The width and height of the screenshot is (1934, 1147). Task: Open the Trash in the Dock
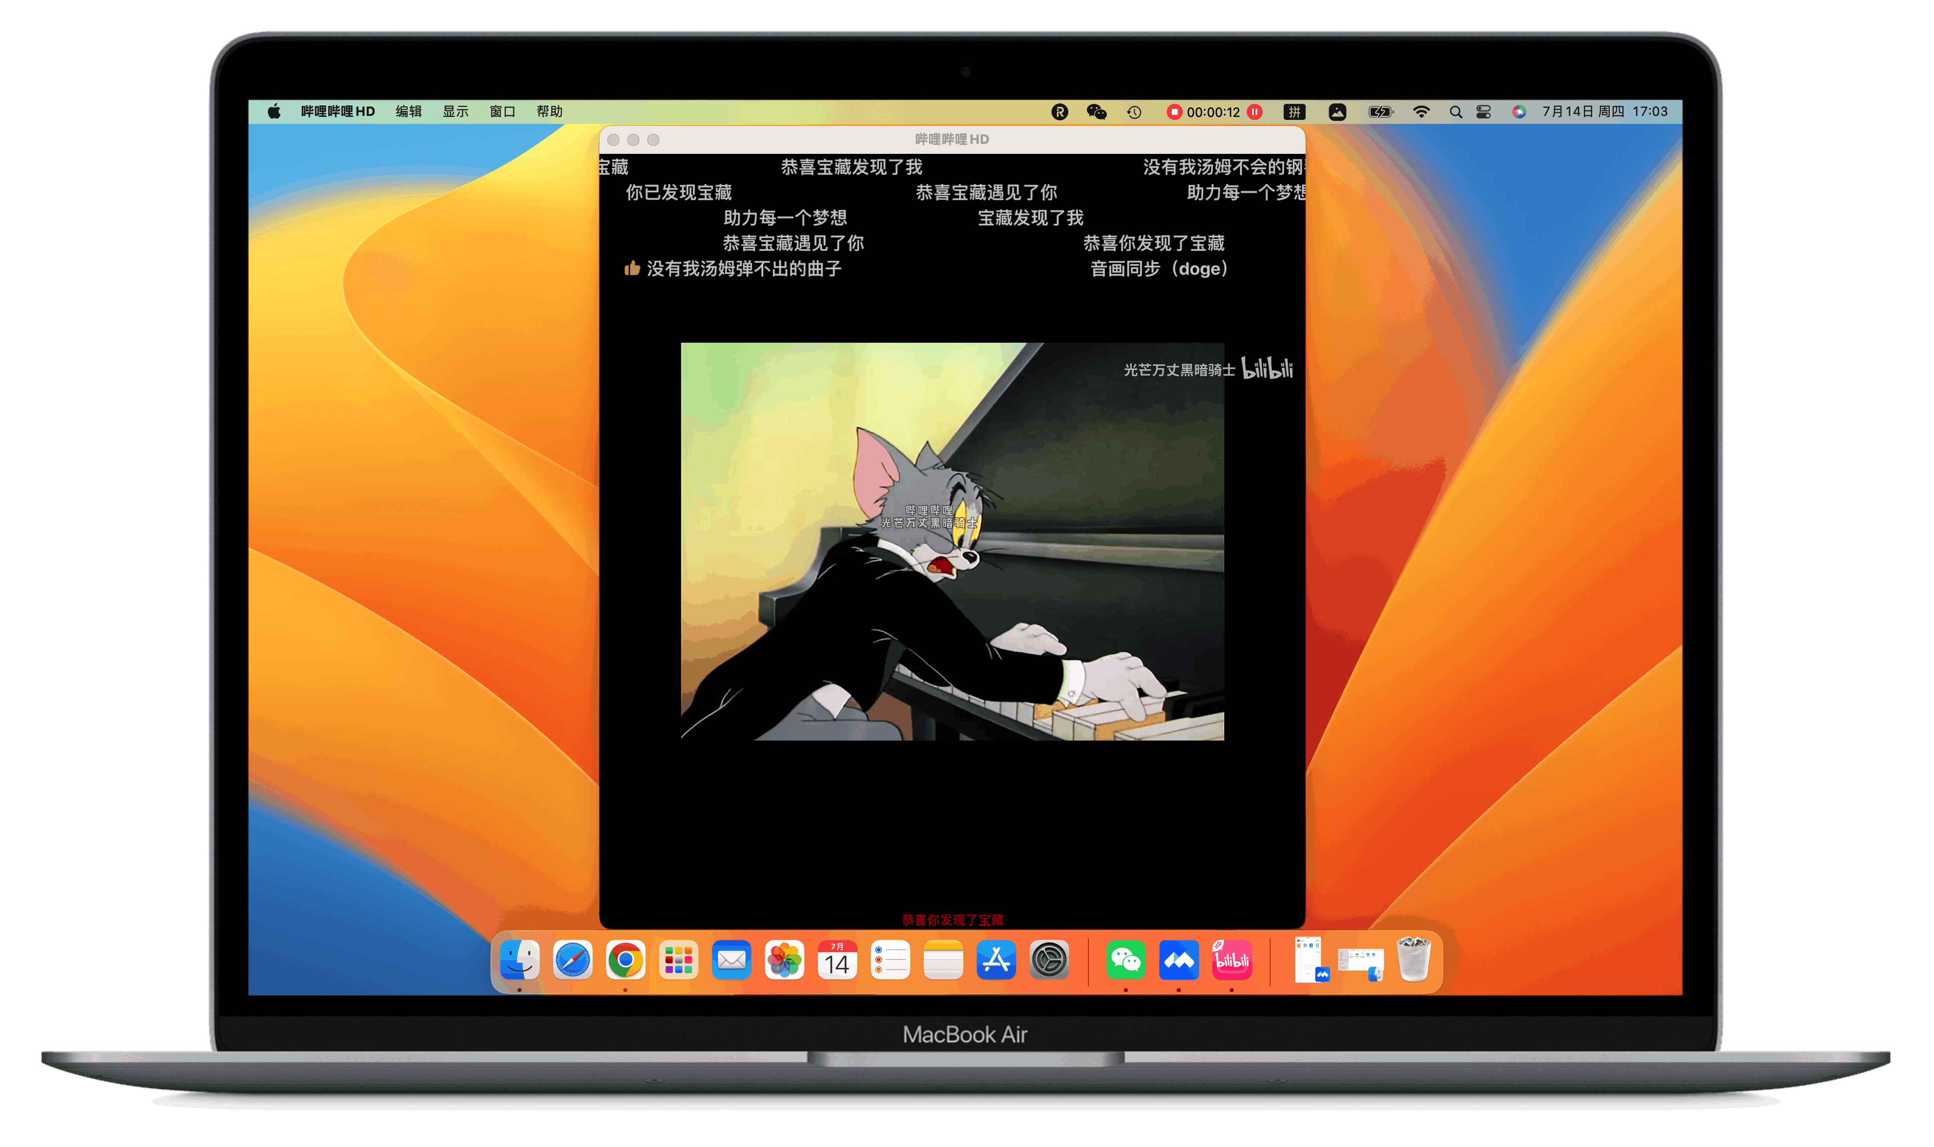click(1414, 959)
